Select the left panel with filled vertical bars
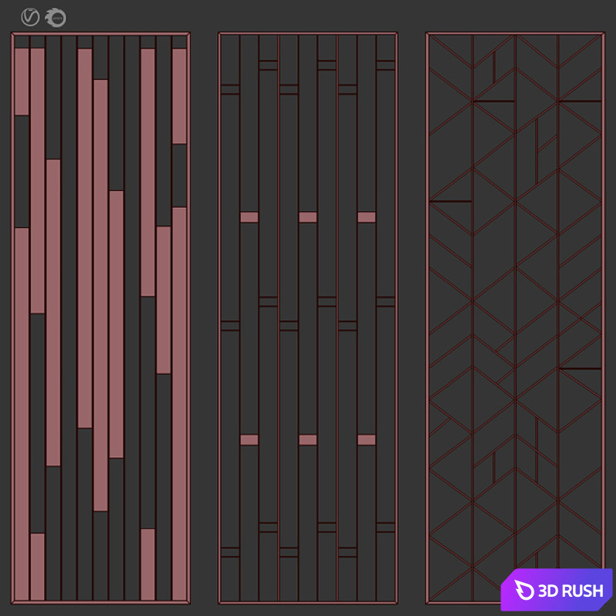The height and width of the screenshot is (616, 616). click(x=101, y=318)
